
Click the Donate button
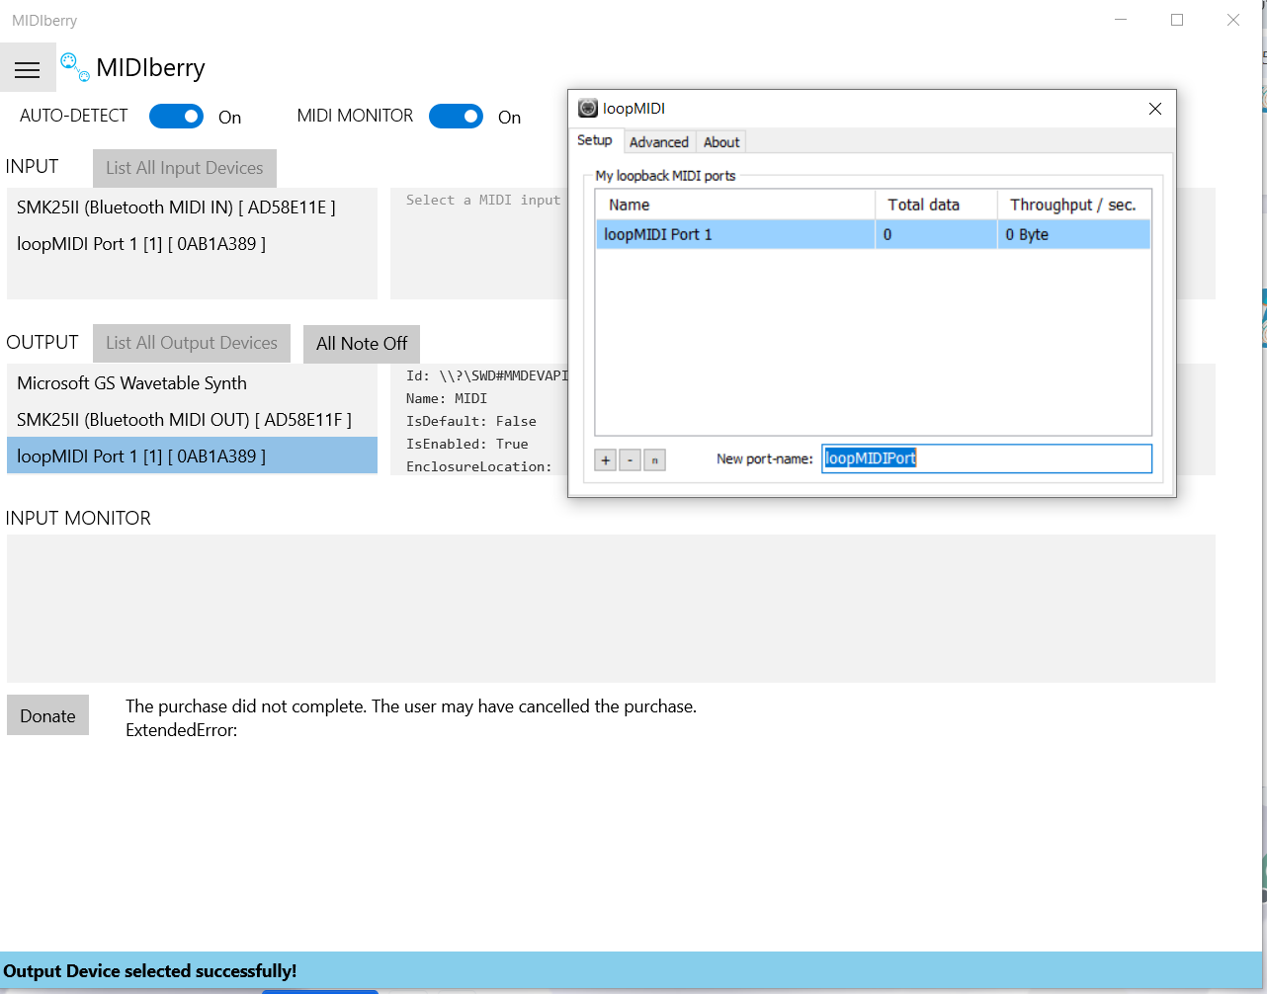47,715
